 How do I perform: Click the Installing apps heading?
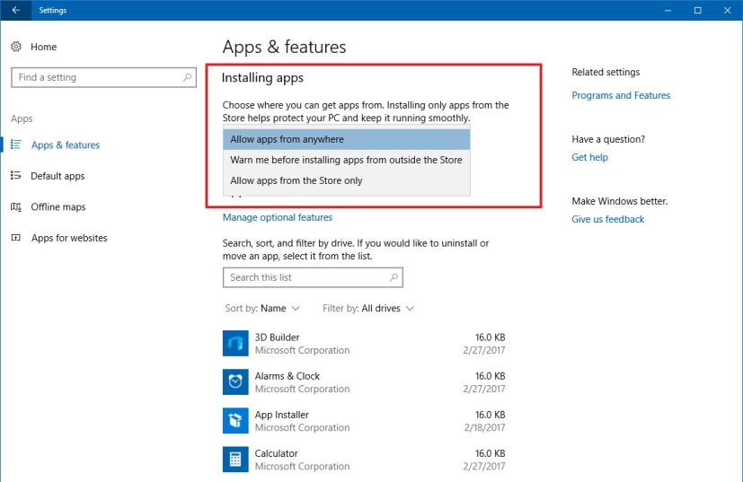262,78
